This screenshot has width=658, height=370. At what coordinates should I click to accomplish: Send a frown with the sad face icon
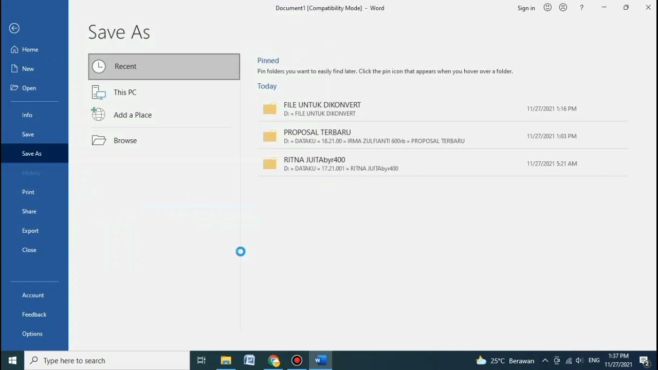click(563, 8)
